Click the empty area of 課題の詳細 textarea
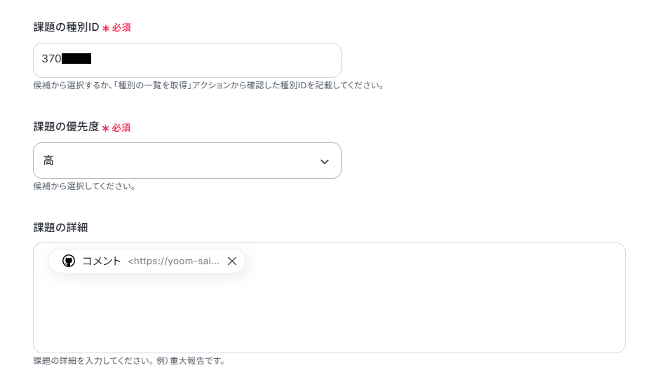This screenshot has height=382, width=653. tap(329, 312)
